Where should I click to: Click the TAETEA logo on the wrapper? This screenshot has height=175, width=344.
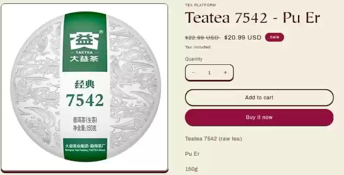pyautogui.click(x=84, y=47)
